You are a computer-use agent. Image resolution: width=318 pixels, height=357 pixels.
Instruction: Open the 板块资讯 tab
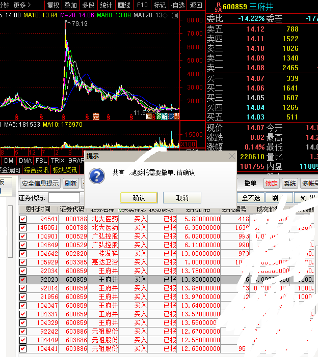(65, 170)
